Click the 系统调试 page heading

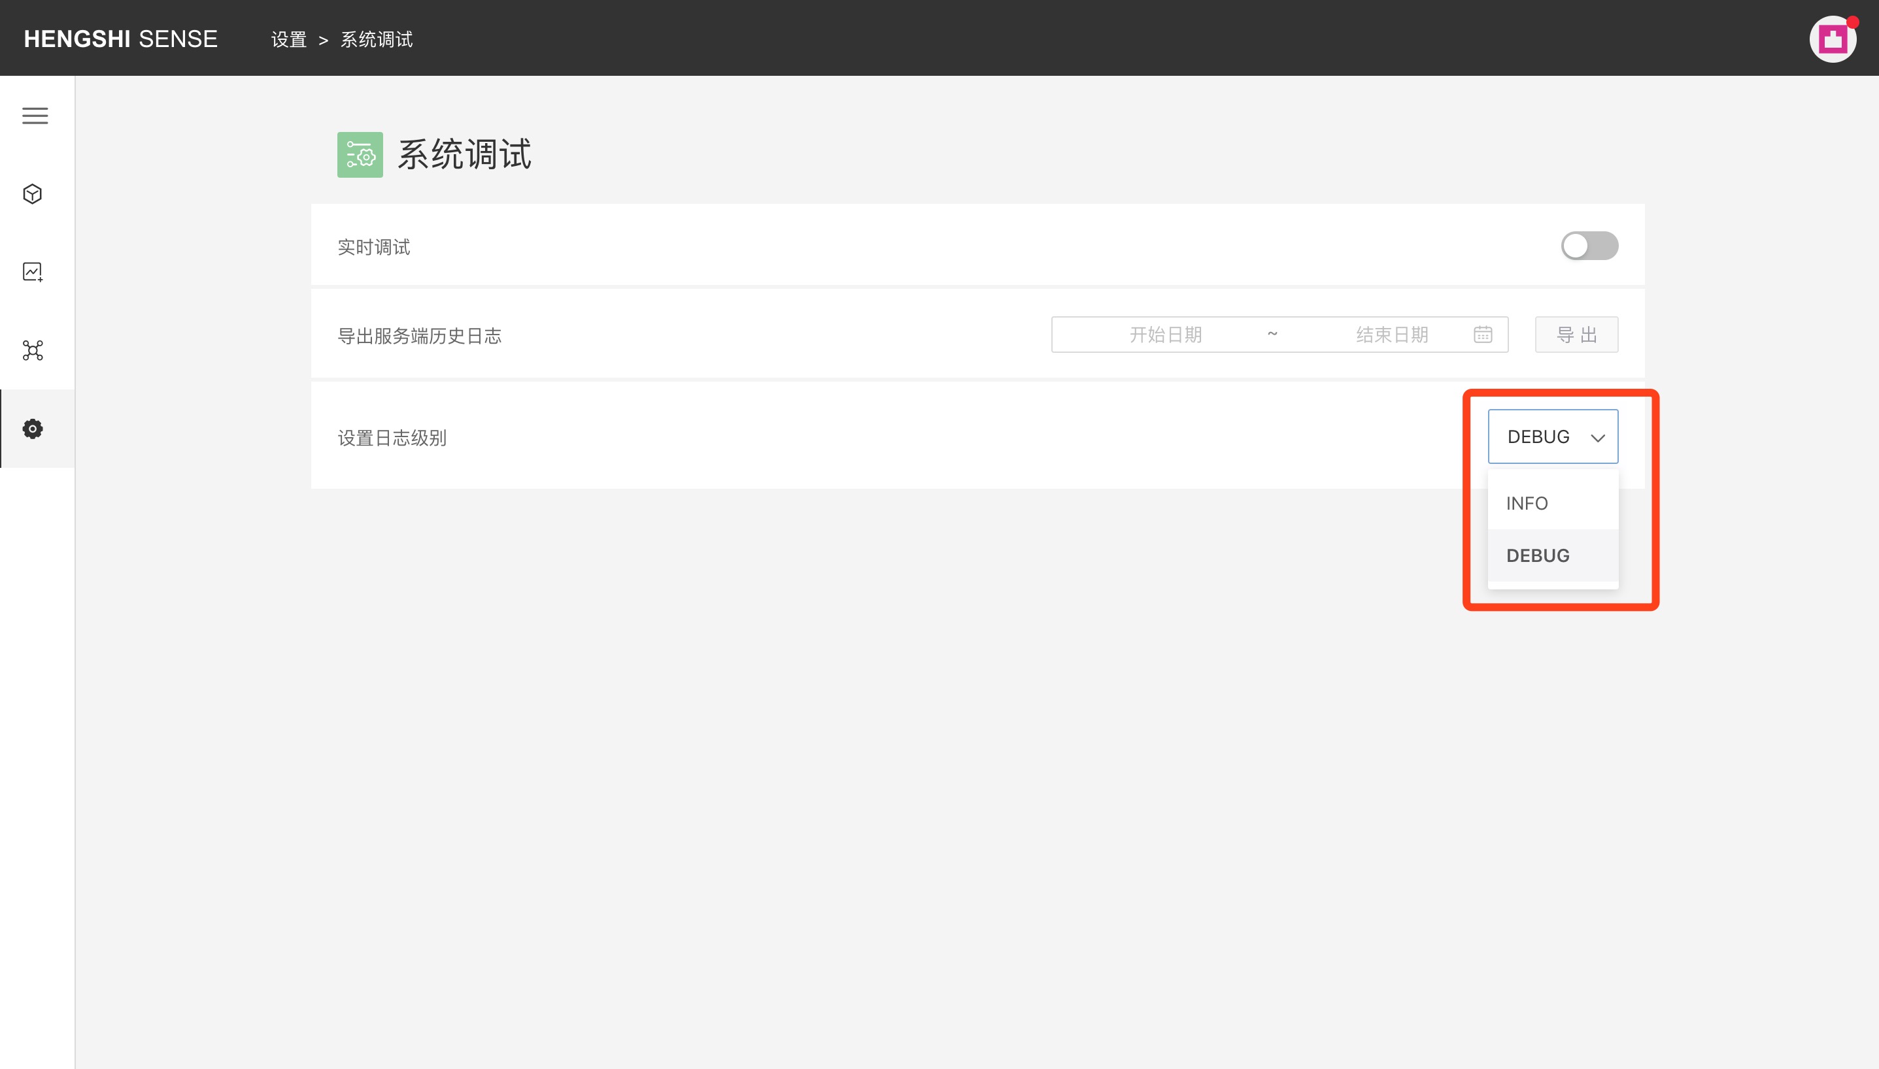(x=464, y=155)
